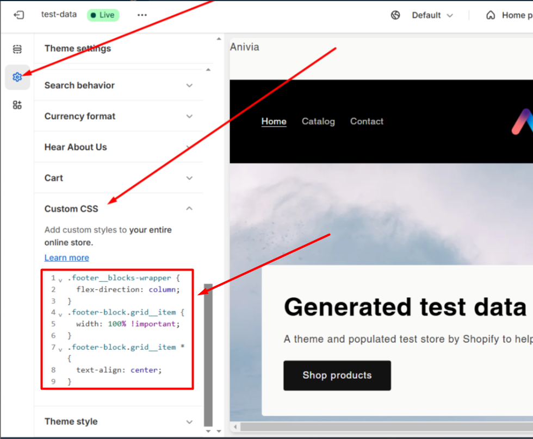This screenshot has height=439, width=533.
Task: Expand the Search behavior section
Action: pos(119,85)
